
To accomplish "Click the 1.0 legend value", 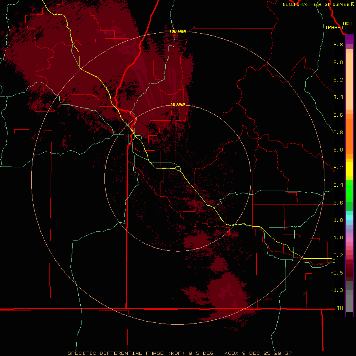I will click(338, 238).
